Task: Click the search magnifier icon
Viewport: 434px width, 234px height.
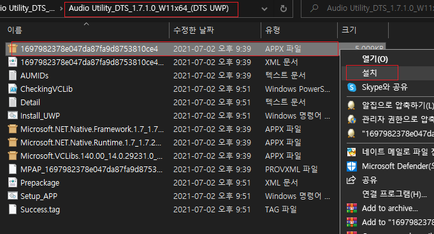Action: click(x=314, y=8)
